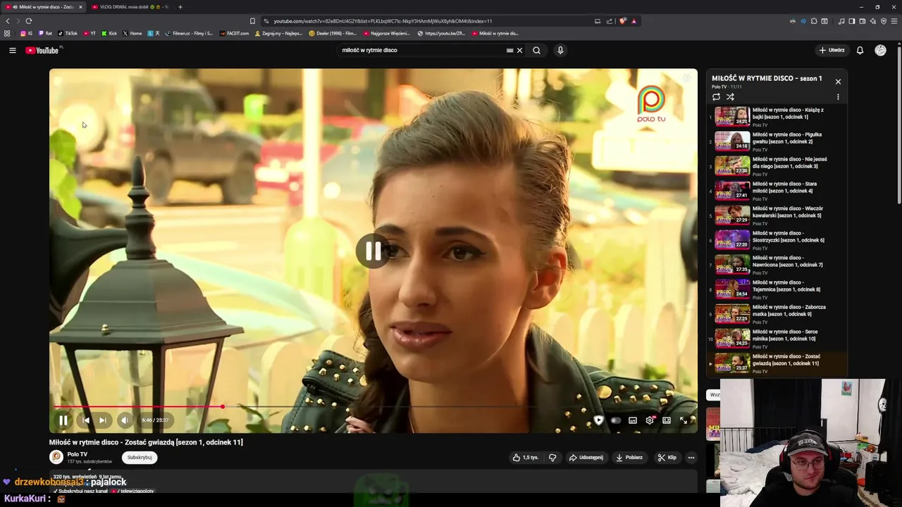Reload the page in the browser
Screen dimensions: 902x507
[x=29, y=21]
